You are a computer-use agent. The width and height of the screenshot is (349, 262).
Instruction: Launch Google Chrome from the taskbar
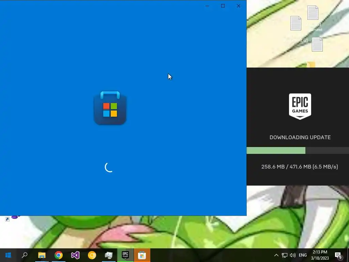[59, 255]
